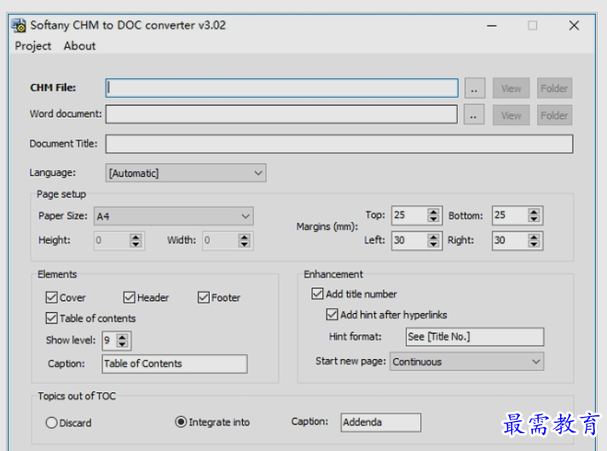This screenshot has height=451, width=607.
Task: Toggle the Footer checkbox
Action: pyautogui.click(x=204, y=298)
